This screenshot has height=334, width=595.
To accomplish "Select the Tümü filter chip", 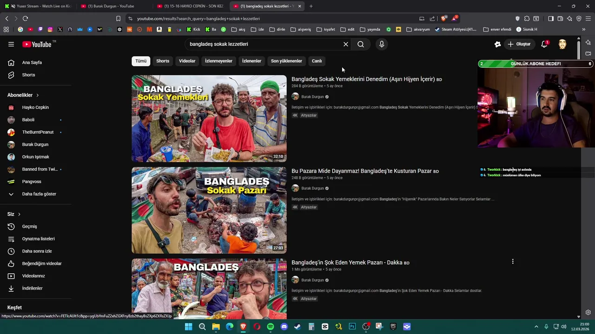I will pos(141,61).
